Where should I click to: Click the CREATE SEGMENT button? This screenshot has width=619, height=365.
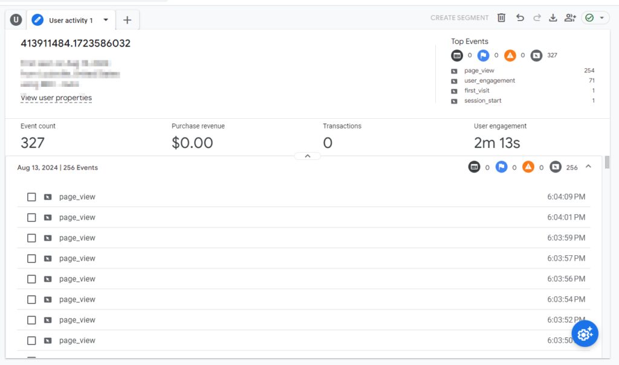[x=459, y=17]
